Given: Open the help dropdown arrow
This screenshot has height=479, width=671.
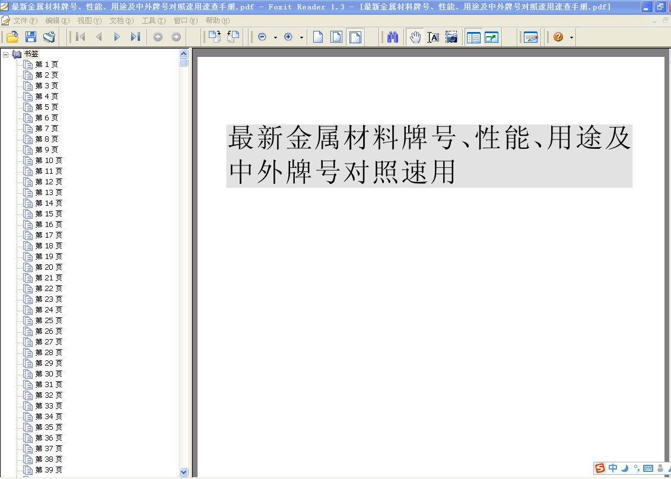Looking at the screenshot, I should [571, 37].
